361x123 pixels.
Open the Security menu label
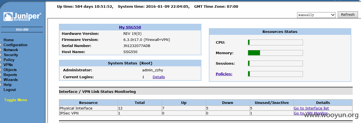(11, 55)
